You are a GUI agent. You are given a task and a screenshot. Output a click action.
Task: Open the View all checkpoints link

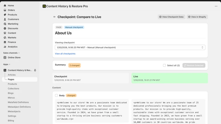(65, 53)
